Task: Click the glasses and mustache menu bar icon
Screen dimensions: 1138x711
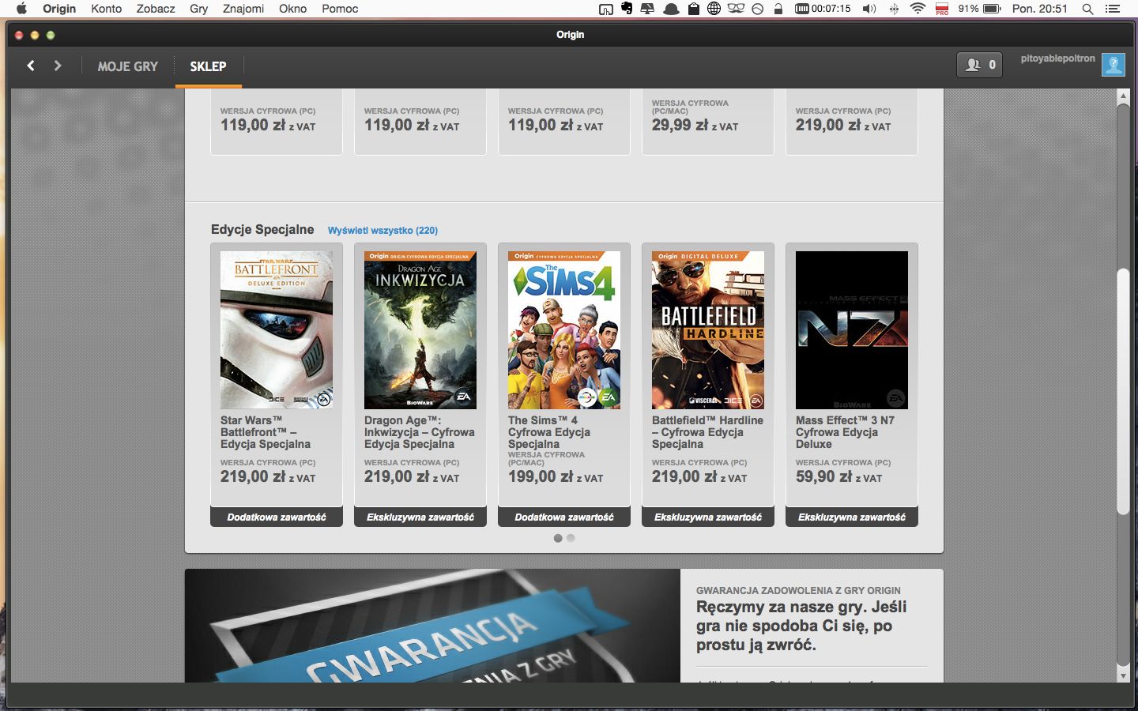Action: [736, 9]
